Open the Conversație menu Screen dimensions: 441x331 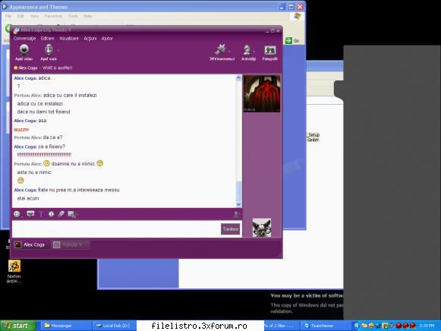(24, 39)
